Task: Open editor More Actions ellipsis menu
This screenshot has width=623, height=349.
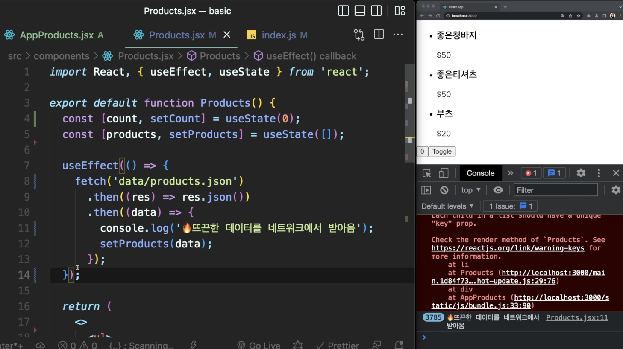Action: (x=398, y=35)
